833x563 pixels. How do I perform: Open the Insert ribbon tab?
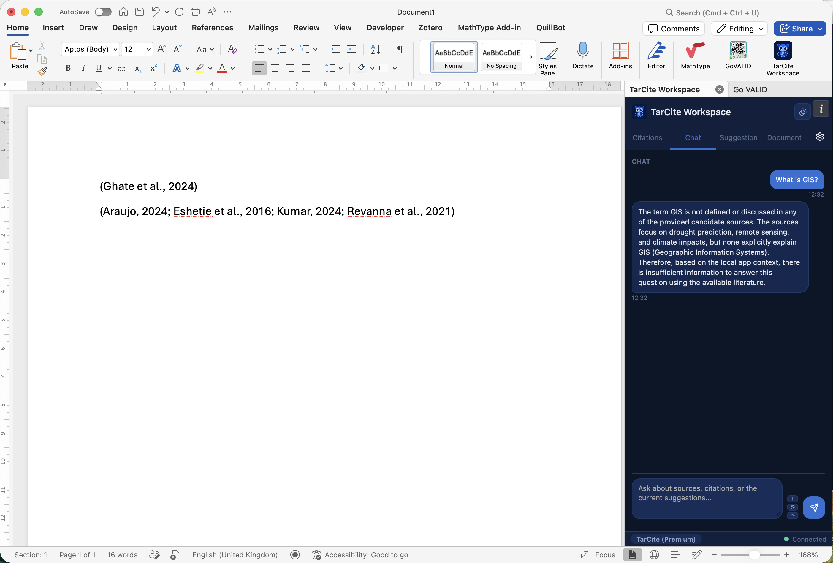click(x=53, y=28)
